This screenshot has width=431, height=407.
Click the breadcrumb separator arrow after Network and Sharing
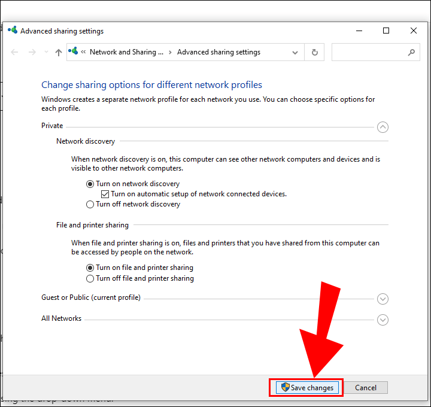pos(170,52)
